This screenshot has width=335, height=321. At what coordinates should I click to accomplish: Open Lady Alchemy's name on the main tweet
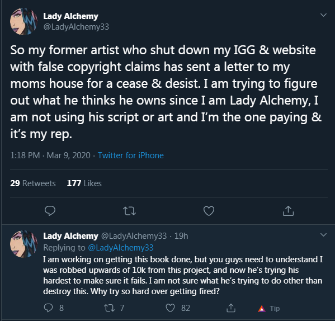point(70,16)
